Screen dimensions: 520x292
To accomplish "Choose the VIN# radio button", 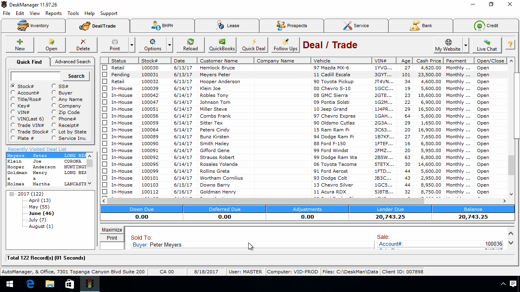I will (x=13, y=112).
